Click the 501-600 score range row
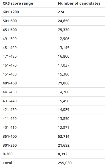Viewport: 105px width, 168px height. point(53,21)
